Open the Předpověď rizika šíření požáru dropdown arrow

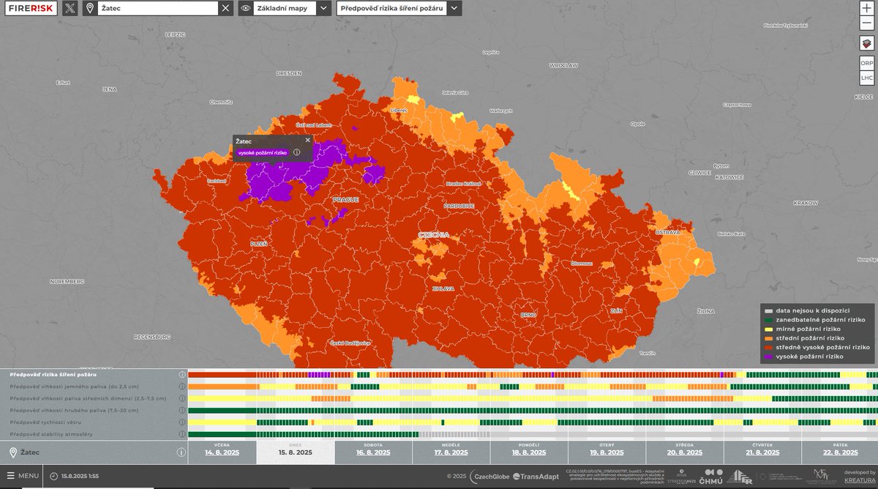(x=454, y=8)
